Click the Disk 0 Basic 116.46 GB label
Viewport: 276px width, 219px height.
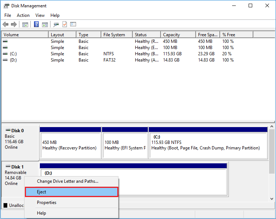20,143
